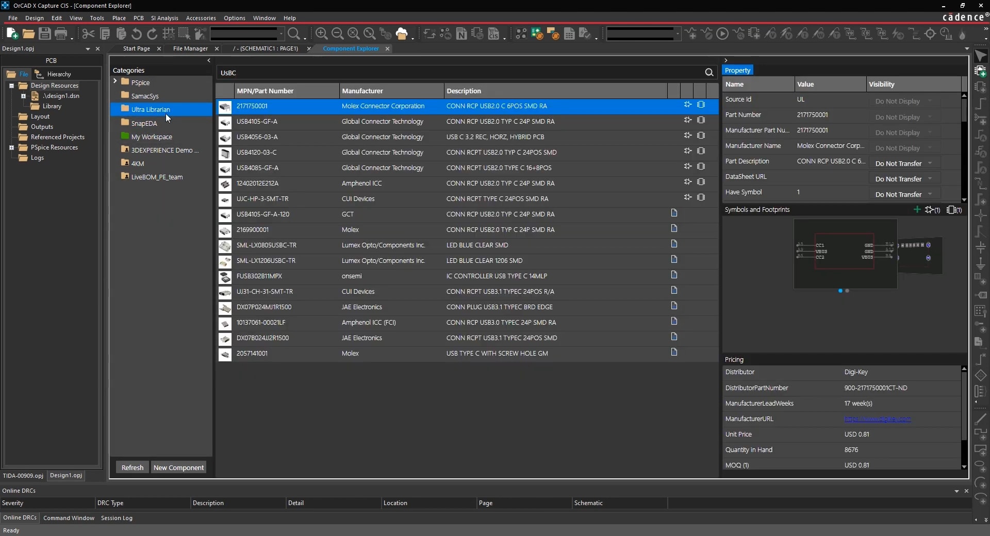Switch to the File Manager tab
990x536 pixels.
click(x=190, y=48)
